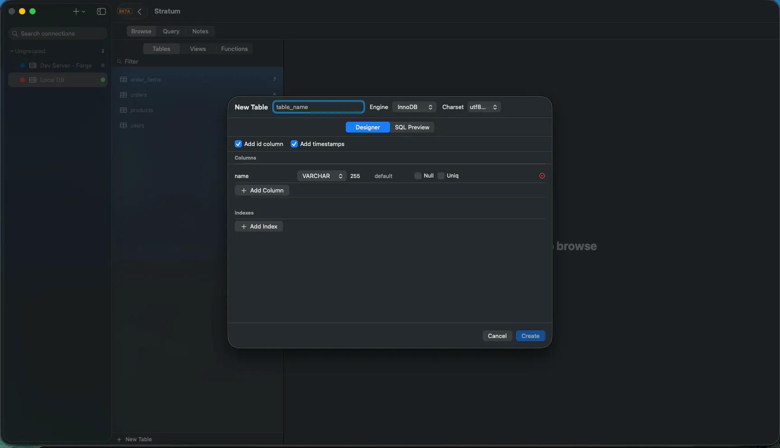Click the back chevron next to BETA
The width and height of the screenshot is (780, 448).
tap(139, 11)
